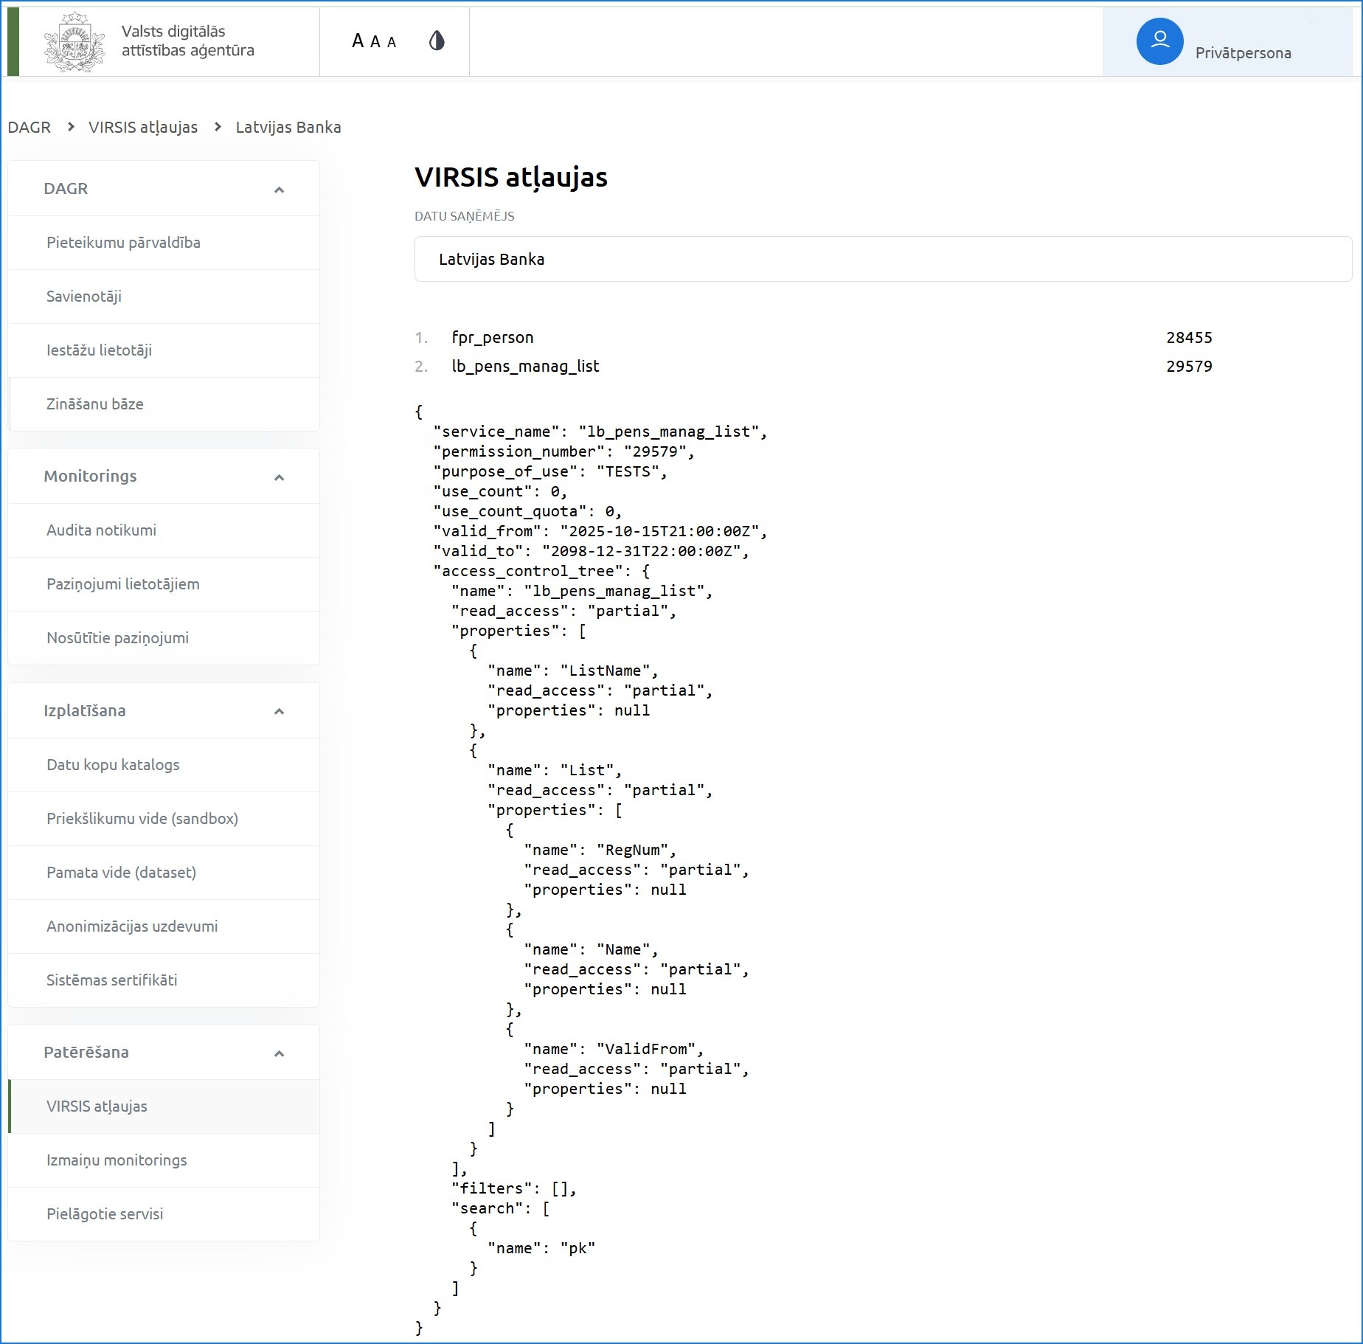Click the "valid_from" JSON line
The width and height of the screenshot is (1363, 1344).
(x=600, y=532)
